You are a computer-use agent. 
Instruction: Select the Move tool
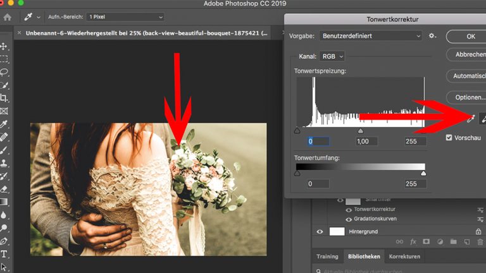4,46
